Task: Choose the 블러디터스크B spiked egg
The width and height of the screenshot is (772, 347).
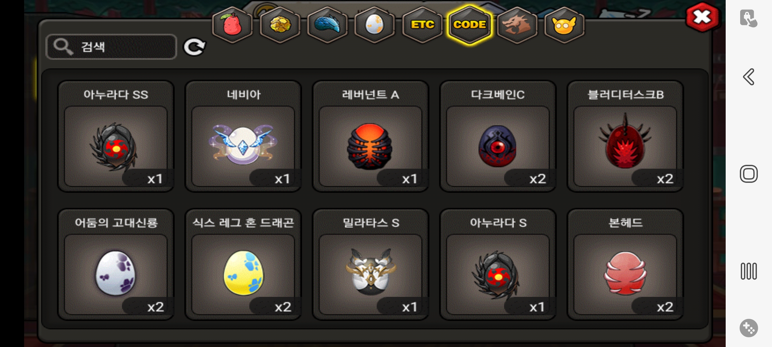Action: click(625, 136)
